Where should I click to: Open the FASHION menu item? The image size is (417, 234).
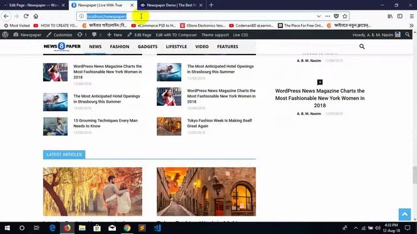coord(119,46)
